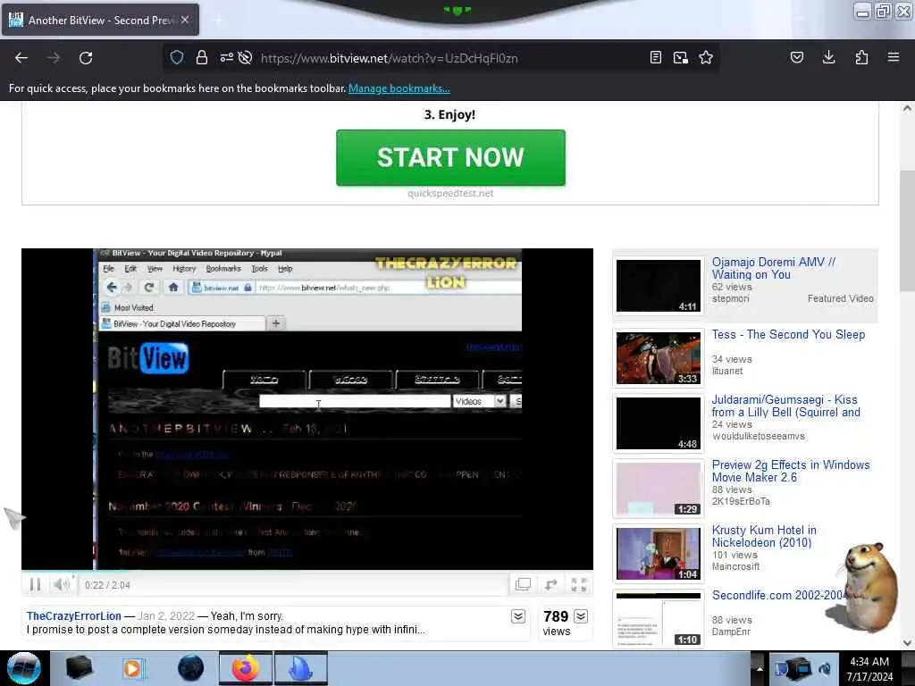Image resolution: width=915 pixels, height=686 pixels.
Task: Click the 4:48 Juldarami thumbnail
Action: [x=659, y=422]
